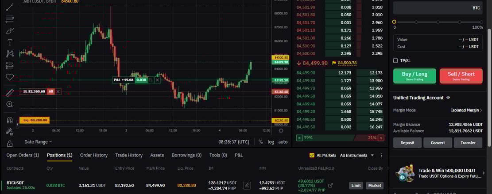Select the Text annotation tool

[10, 42]
